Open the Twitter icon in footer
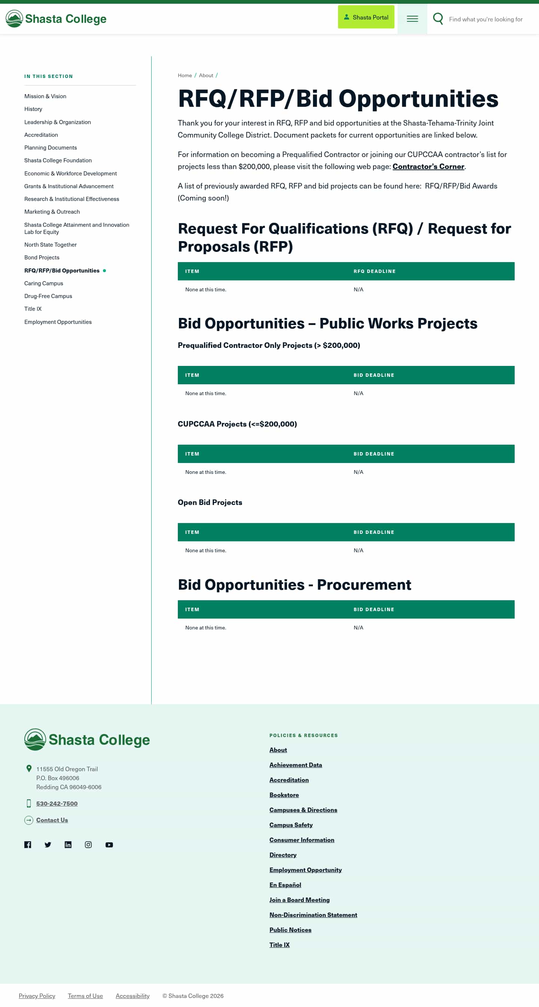Image resolution: width=539 pixels, height=1007 pixels. (48, 844)
